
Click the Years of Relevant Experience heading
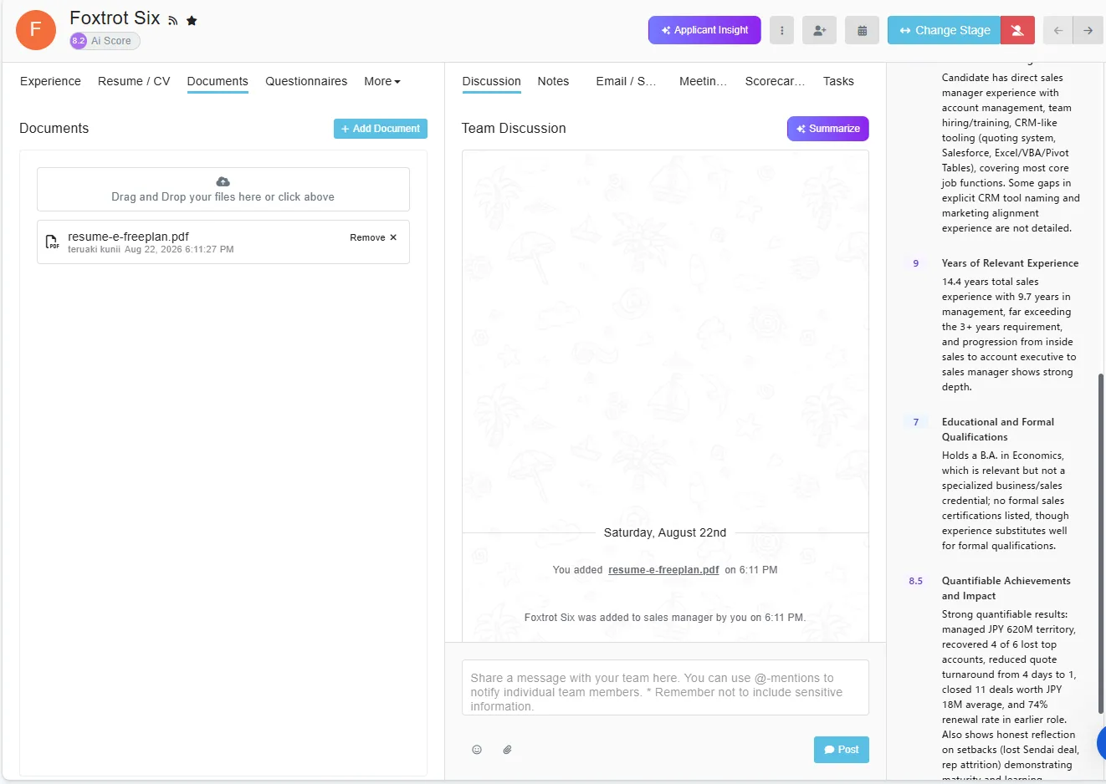coord(1010,263)
